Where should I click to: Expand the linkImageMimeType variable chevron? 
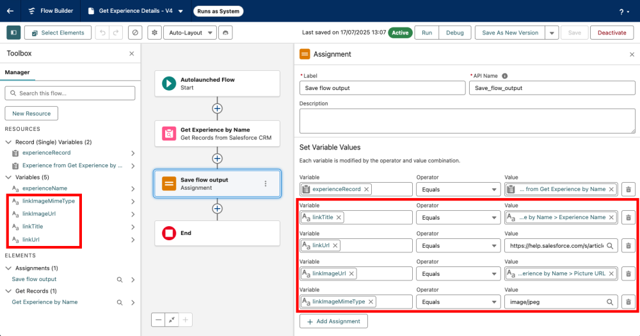[132, 201]
